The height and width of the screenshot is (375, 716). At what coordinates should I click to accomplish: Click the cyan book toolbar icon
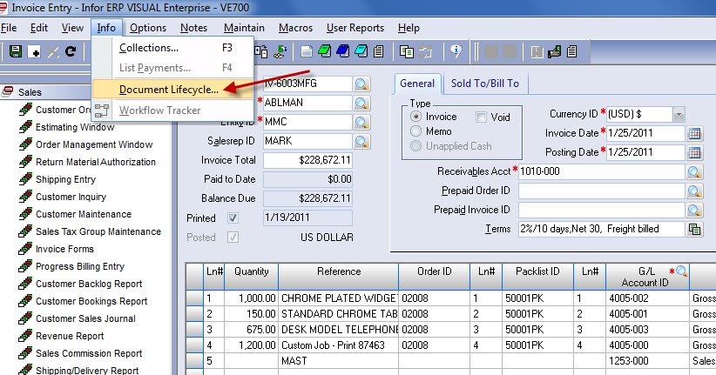tap(361, 51)
